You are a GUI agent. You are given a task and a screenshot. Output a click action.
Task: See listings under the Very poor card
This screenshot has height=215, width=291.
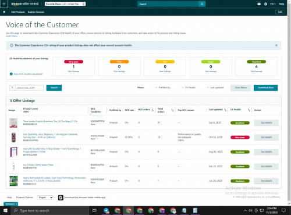73,71
